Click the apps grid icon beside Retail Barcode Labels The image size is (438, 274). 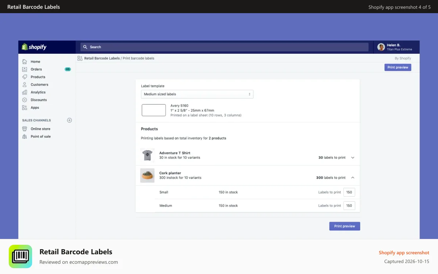click(80, 58)
